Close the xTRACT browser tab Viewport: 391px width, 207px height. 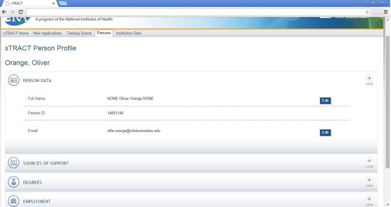(x=53, y=3)
